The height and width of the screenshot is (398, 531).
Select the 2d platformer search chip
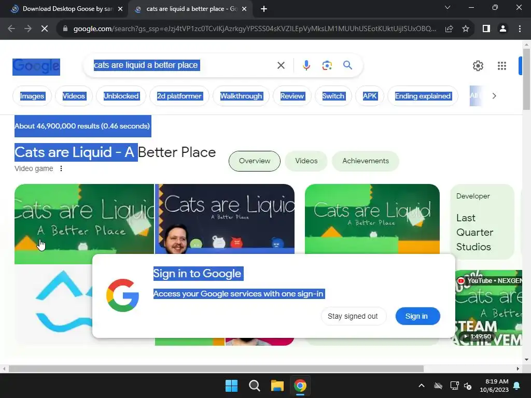pos(179,96)
